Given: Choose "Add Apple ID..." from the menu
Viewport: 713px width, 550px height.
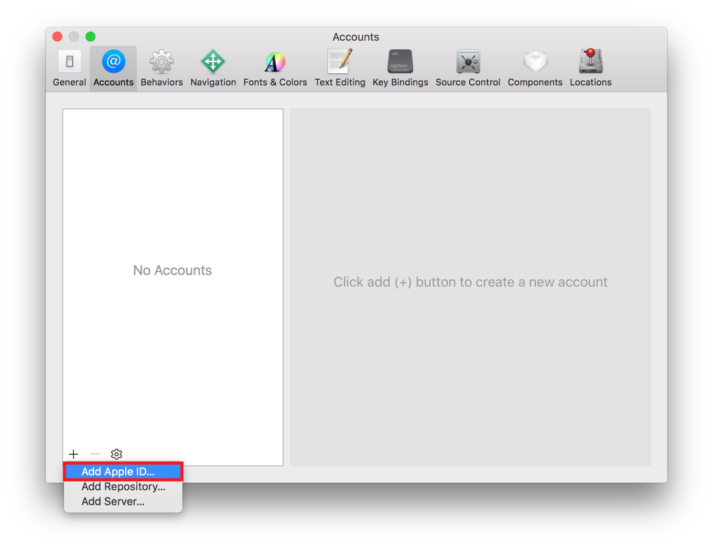Looking at the screenshot, I should click(118, 471).
